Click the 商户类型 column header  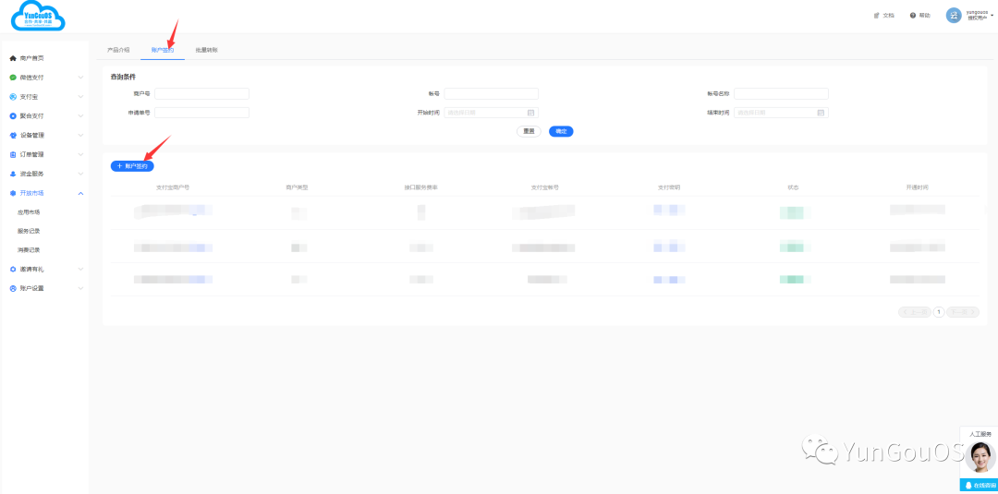pyautogui.click(x=297, y=187)
